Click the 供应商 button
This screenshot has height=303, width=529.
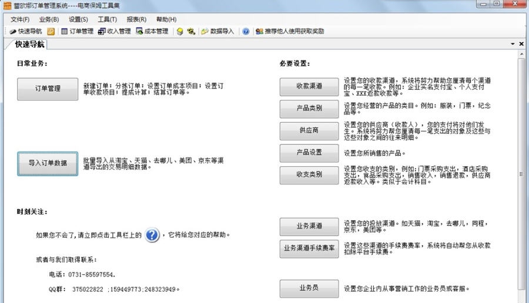(x=309, y=131)
